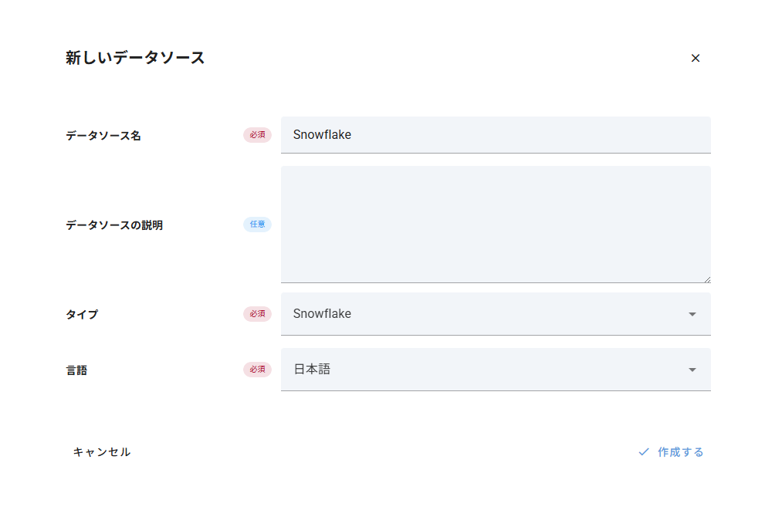The height and width of the screenshot is (527, 782).
Task: Close the 新しいデータソース dialog with X
Action: point(695,58)
